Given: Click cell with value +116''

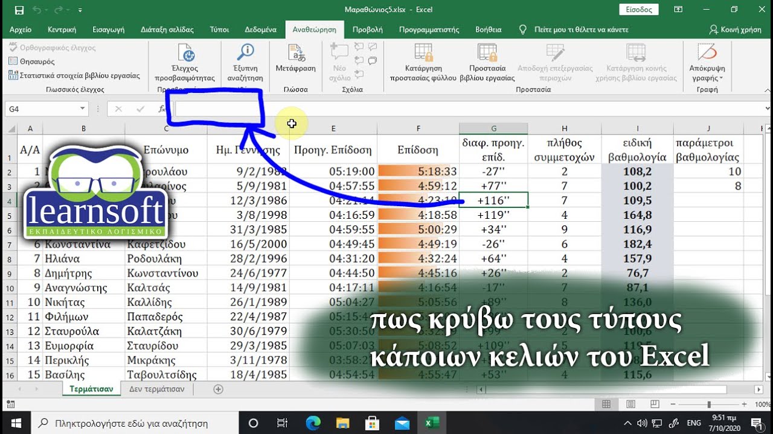Looking at the screenshot, I should pos(493,201).
